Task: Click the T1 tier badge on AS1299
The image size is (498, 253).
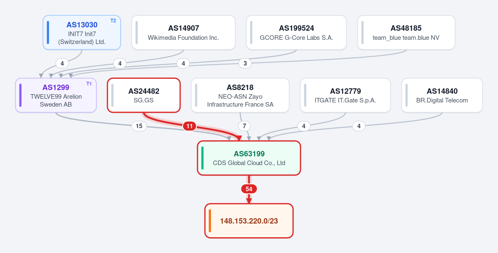Action: pos(89,84)
